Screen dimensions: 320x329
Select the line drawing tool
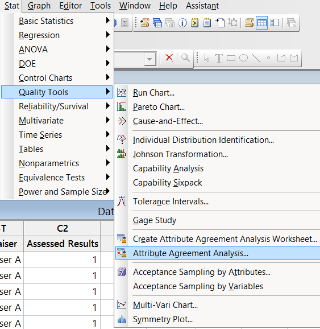coord(256,58)
